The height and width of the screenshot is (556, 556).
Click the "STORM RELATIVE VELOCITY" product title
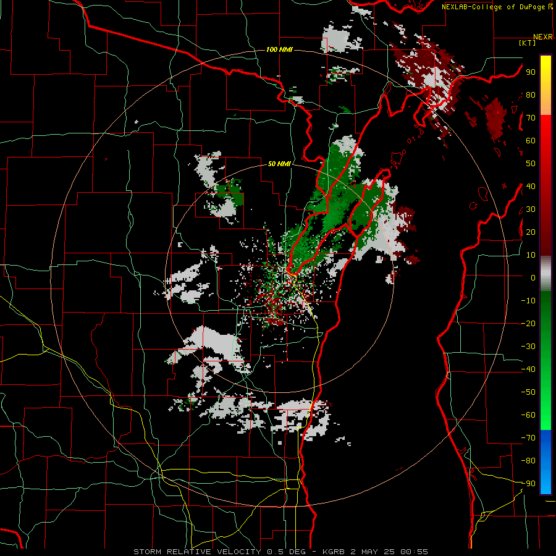(197, 552)
